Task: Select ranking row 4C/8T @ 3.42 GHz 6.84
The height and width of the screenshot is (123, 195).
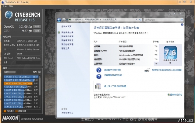Action: (21, 97)
